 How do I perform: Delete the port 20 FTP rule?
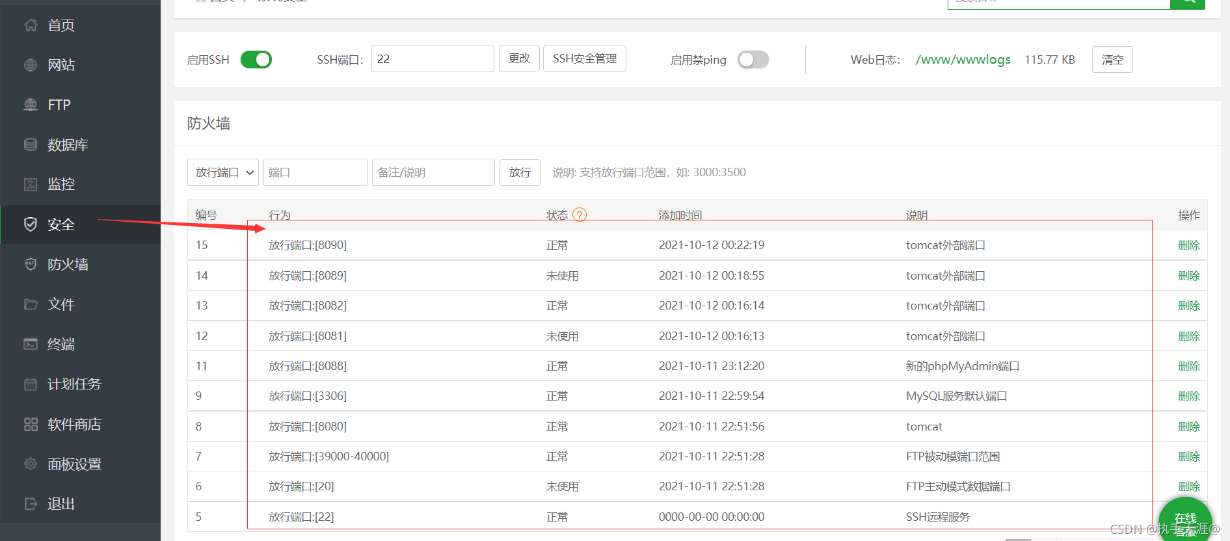pyautogui.click(x=1189, y=486)
